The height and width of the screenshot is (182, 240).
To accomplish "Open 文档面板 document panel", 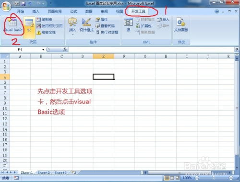I will (x=181, y=25).
